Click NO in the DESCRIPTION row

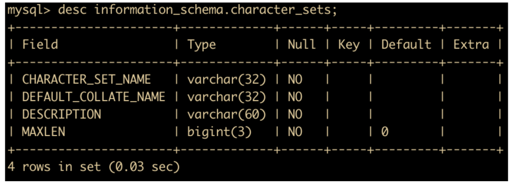295,114
